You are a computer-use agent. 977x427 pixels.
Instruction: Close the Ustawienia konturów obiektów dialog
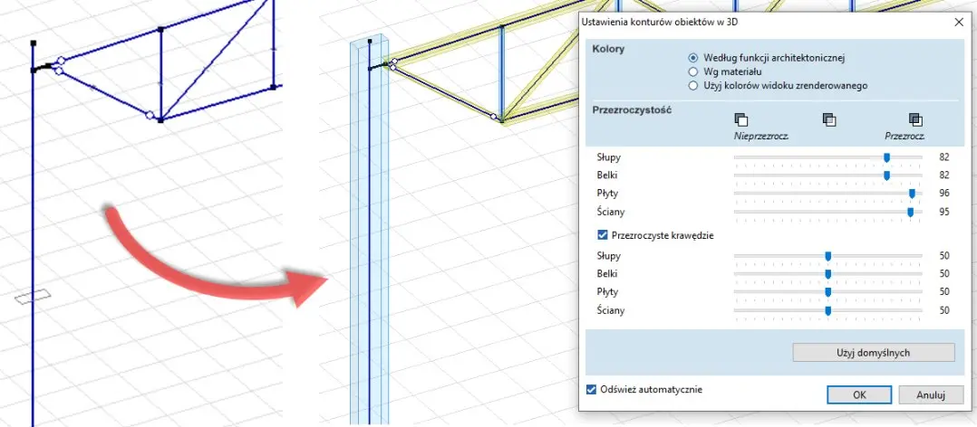958,21
